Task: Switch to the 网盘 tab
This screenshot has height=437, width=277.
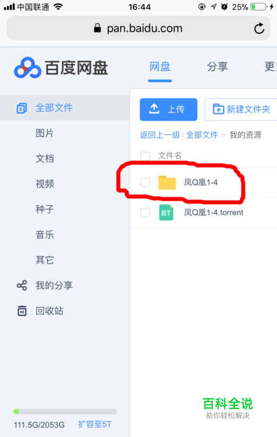Action: (x=160, y=67)
